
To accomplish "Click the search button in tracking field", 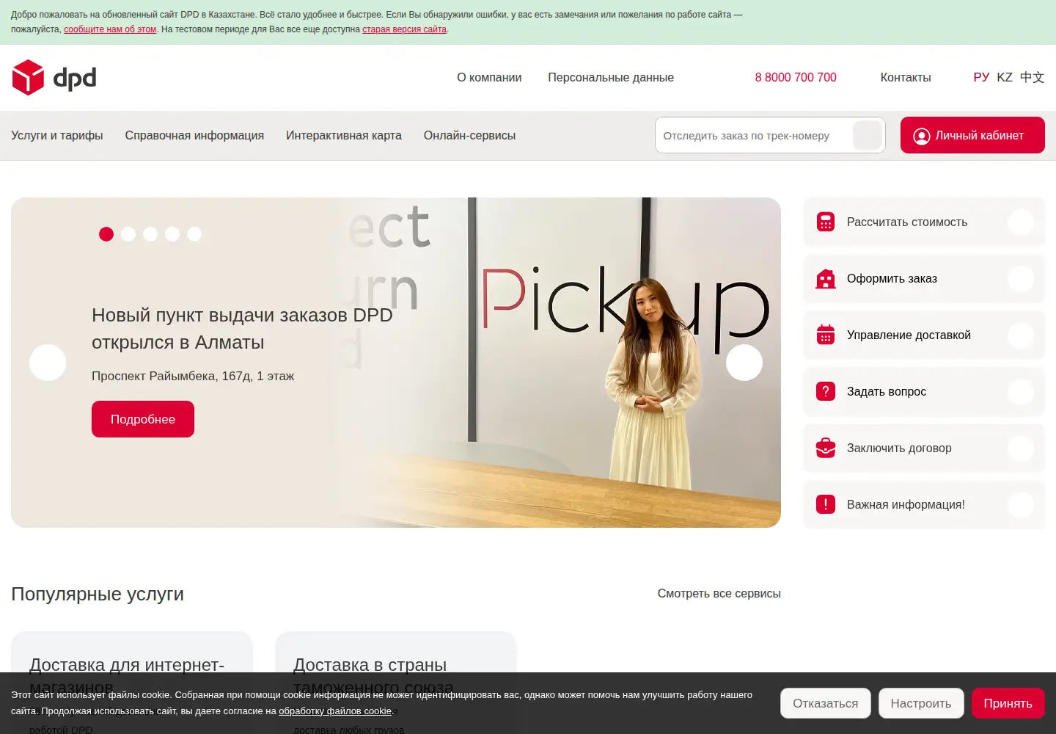I will tap(868, 136).
